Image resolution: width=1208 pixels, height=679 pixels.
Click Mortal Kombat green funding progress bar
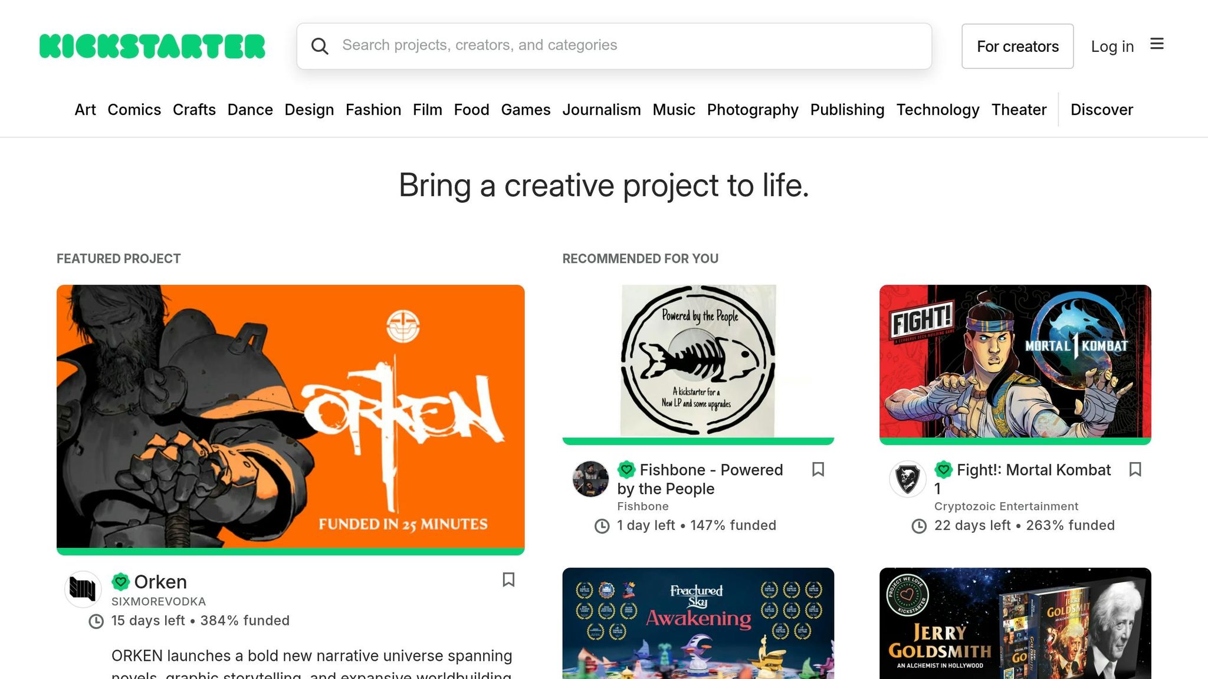click(x=1015, y=441)
